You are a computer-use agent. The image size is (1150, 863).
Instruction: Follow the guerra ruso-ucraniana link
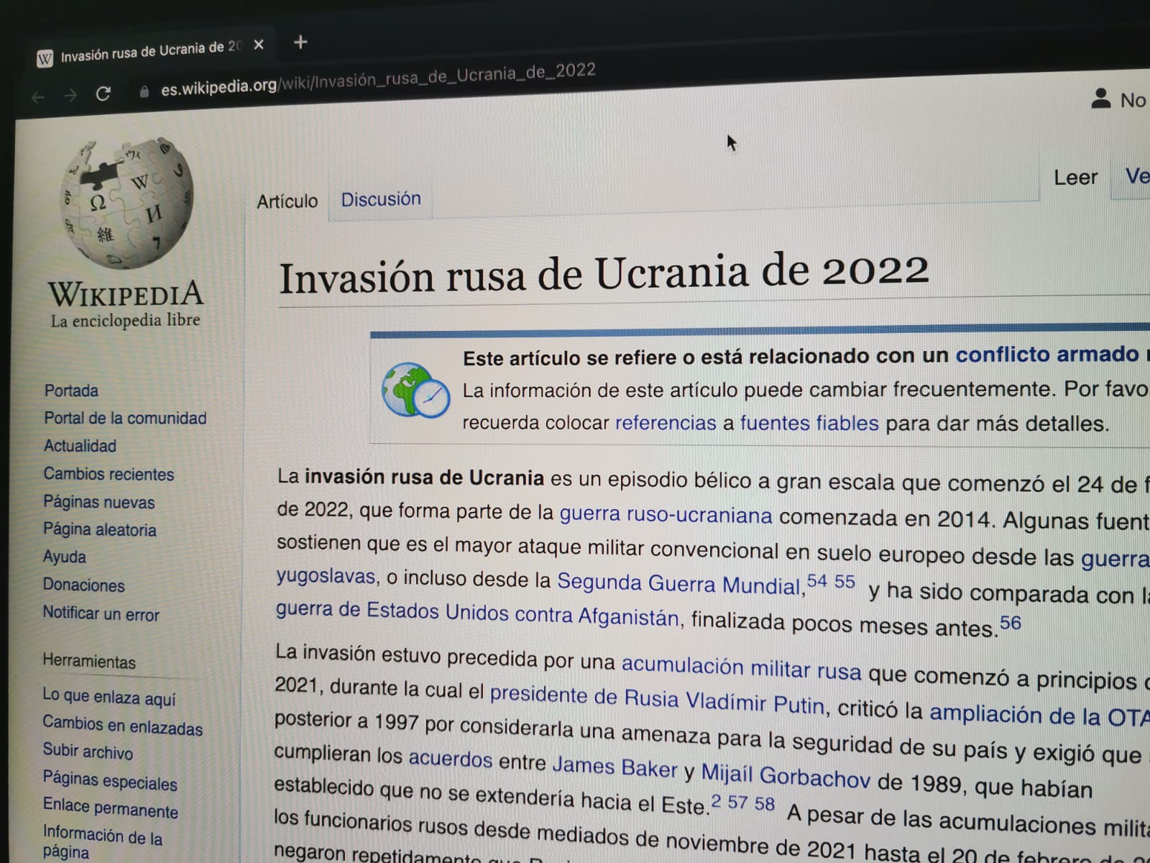click(x=666, y=515)
